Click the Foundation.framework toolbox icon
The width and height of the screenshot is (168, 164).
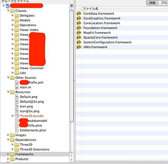coord(79,28)
